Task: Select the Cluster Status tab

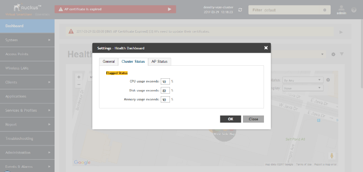Action: pyautogui.click(x=133, y=62)
